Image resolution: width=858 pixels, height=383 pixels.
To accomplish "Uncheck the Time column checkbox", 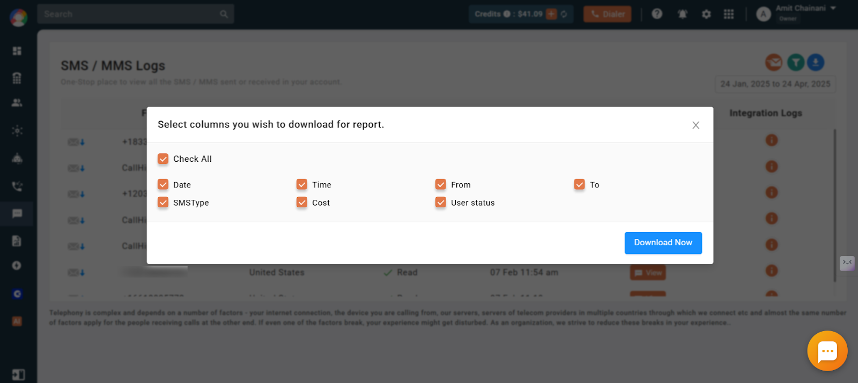I will [302, 185].
